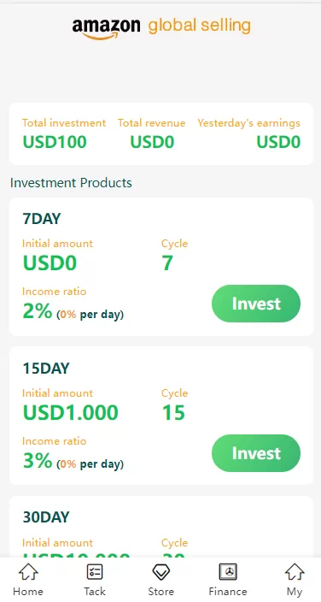Tap the Total revenue USD0 value
Viewport: 321px width, 602px height.
coord(152,142)
